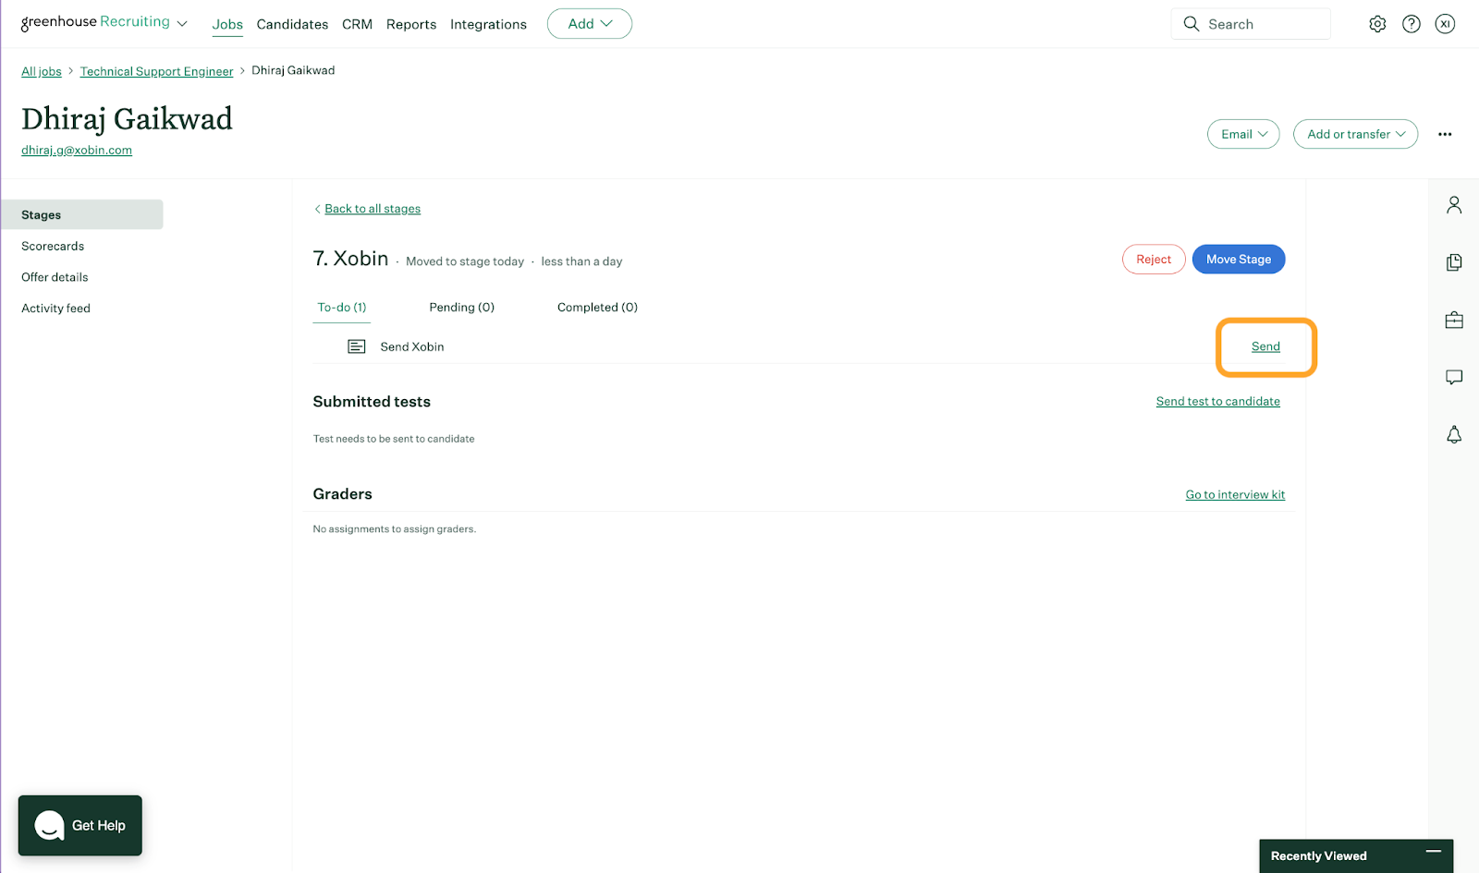1479x873 pixels.
Task: Click Back to all stages link
Action: pyautogui.click(x=373, y=209)
